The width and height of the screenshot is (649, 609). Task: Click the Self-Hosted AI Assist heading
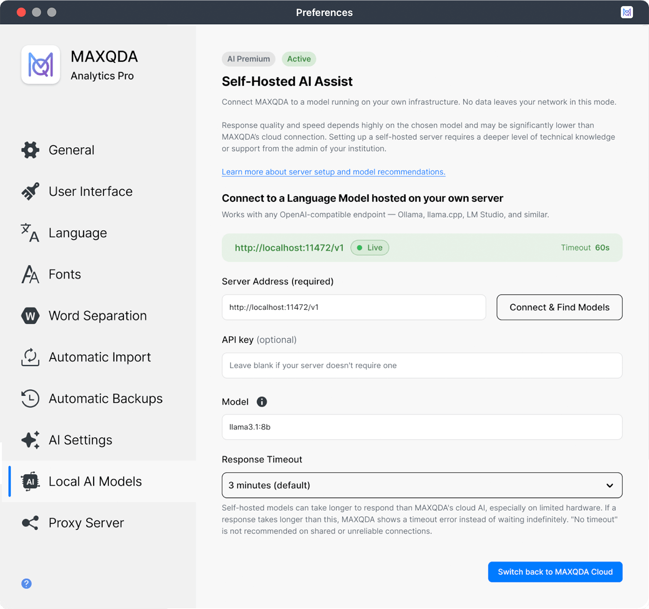click(x=287, y=82)
